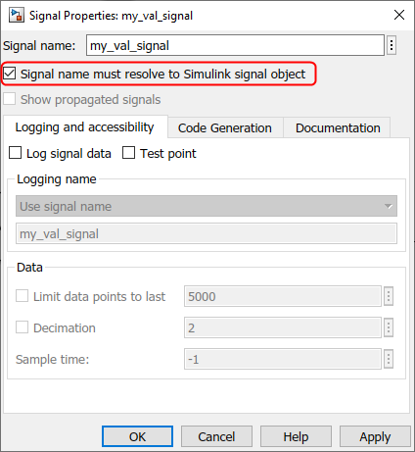
Task: Click the Simulink icon in title bar
Action: click(16, 16)
